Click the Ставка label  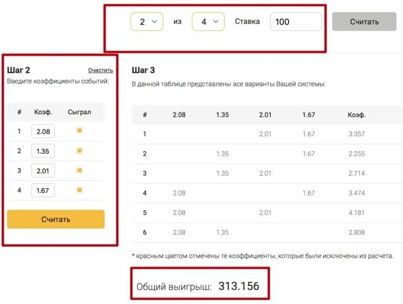247,21
